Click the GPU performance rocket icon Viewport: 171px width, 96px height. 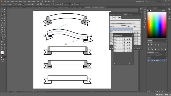pyautogui.click(x=53, y=1)
